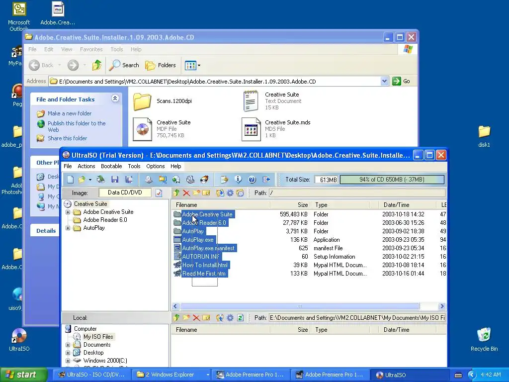Click the Windows start button

click(x=23, y=375)
